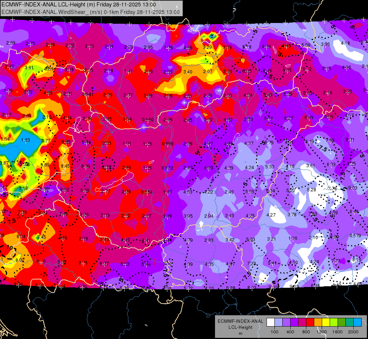Click the wind shear value 1.41
The width and height of the screenshot is (368, 339).
click(129, 71)
